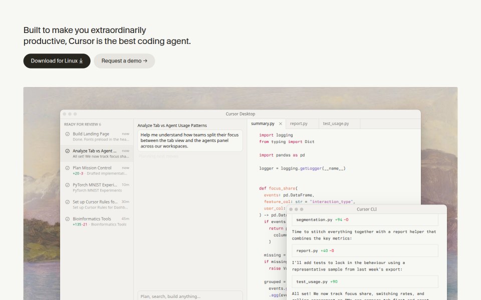Click the Plan Mission Control check-circle icon
This screenshot has height=300, width=481.
point(67,168)
